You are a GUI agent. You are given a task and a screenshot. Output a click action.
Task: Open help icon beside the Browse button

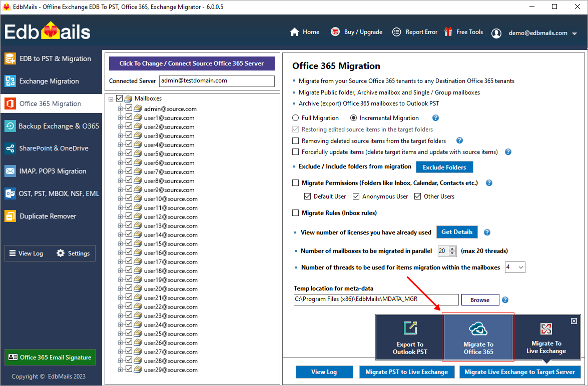[x=505, y=300]
